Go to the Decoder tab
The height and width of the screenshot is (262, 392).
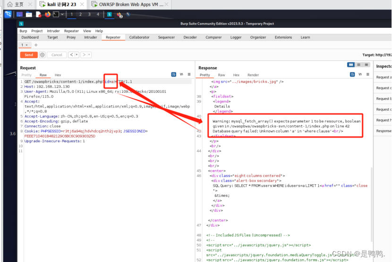(190, 37)
